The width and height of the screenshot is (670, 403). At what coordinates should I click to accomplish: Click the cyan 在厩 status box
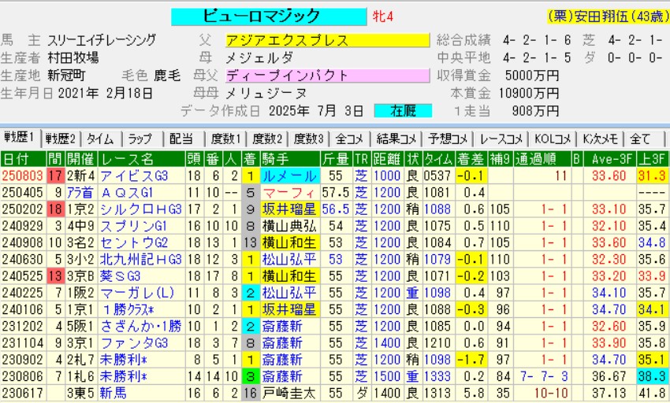403,110
